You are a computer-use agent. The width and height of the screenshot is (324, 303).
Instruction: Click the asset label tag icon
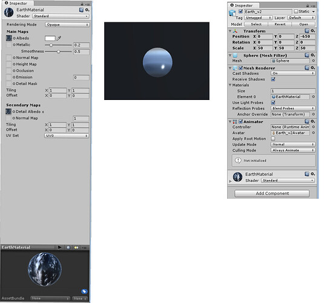[x=84, y=291]
